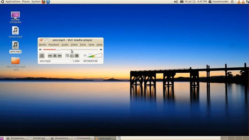Open the Playback menu
This screenshot has height=140, width=249.
point(54,45)
